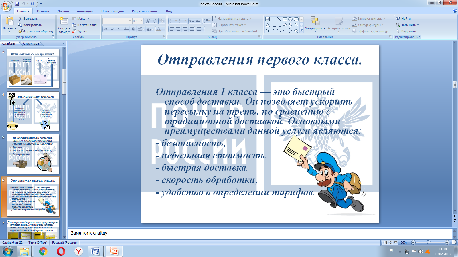458x257 pixels.
Task: Click the Copy (Копировать) icon
Action: [x=20, y=25]
